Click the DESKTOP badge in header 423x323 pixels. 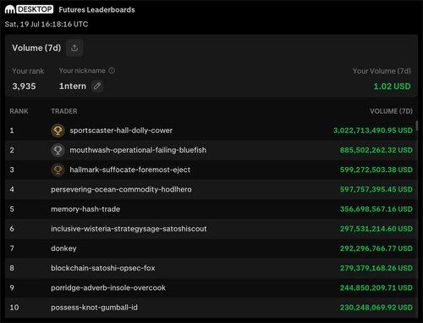(x=35, y=9)
